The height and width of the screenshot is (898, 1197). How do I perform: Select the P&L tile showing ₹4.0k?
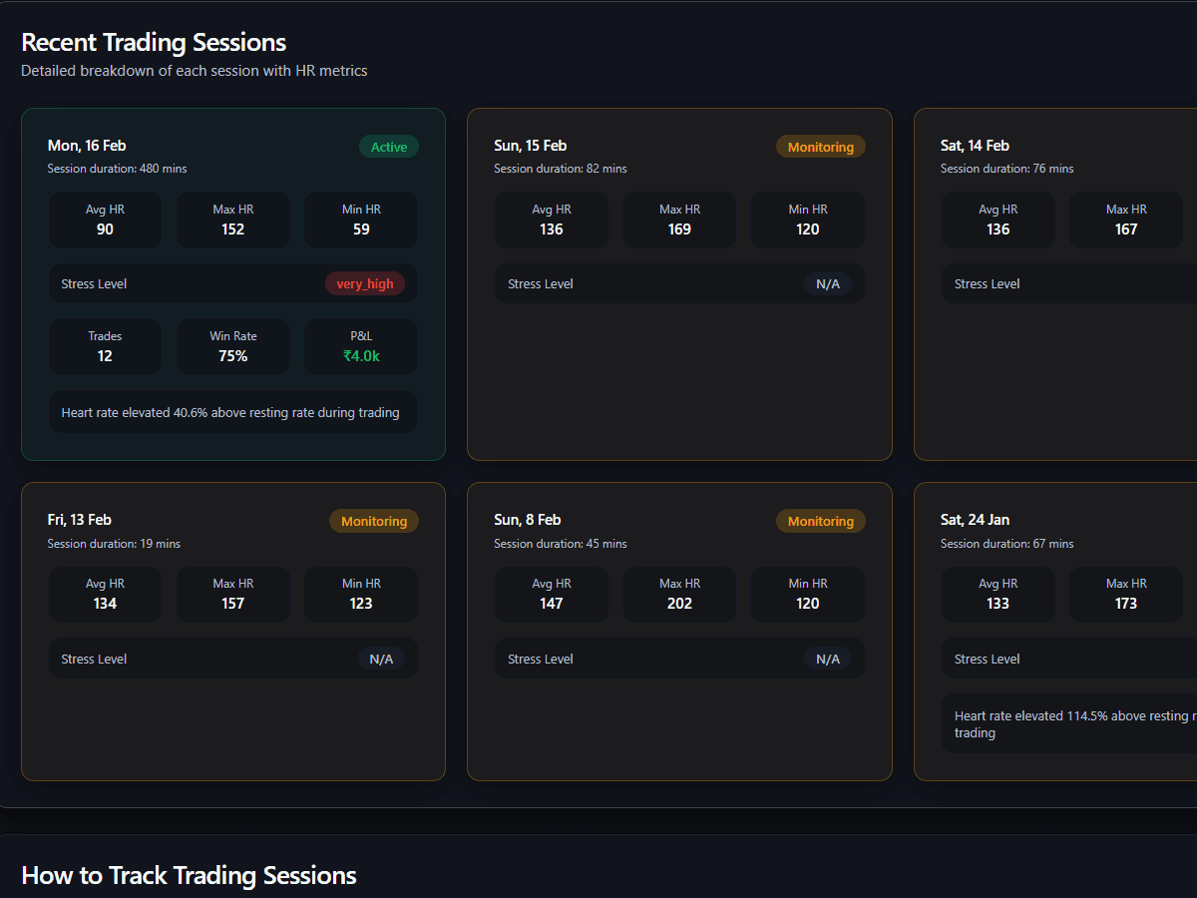(x=361, y=346)
